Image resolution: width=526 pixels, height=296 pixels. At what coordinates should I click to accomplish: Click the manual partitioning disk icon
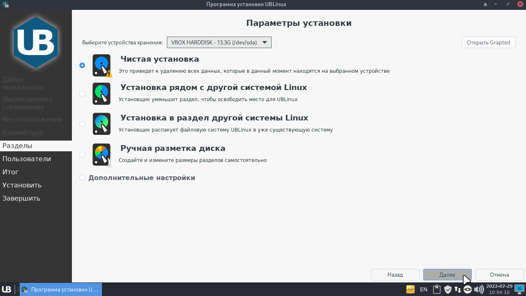pos(102,155)
